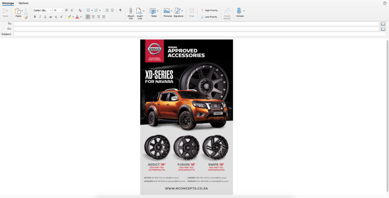Toggle bold formatting
Viewport: 389px width, 198px height.
(35, 17)
